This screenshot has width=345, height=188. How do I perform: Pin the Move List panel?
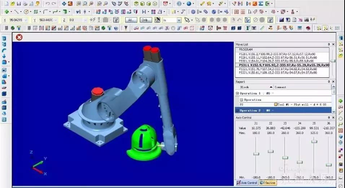(329, 44)
